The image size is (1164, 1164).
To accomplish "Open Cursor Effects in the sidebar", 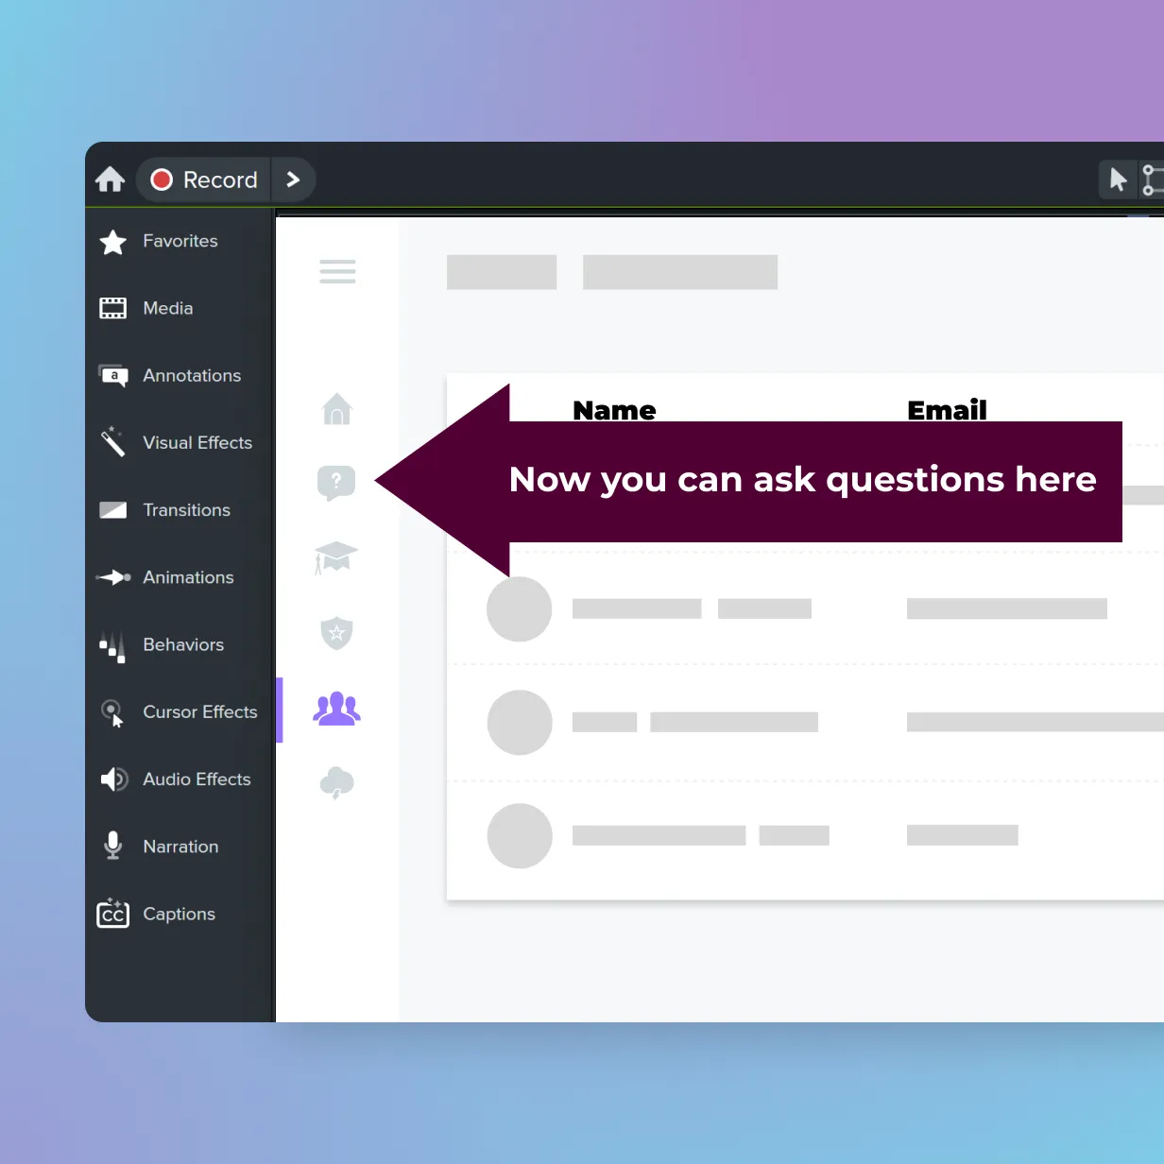I will [179, 712].
